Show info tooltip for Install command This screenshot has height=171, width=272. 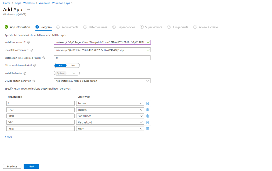click(28, 42)
